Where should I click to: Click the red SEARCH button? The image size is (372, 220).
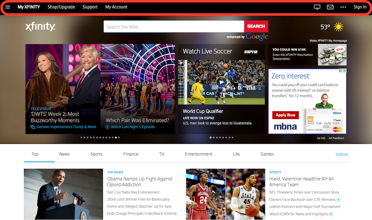coord(256,26)
